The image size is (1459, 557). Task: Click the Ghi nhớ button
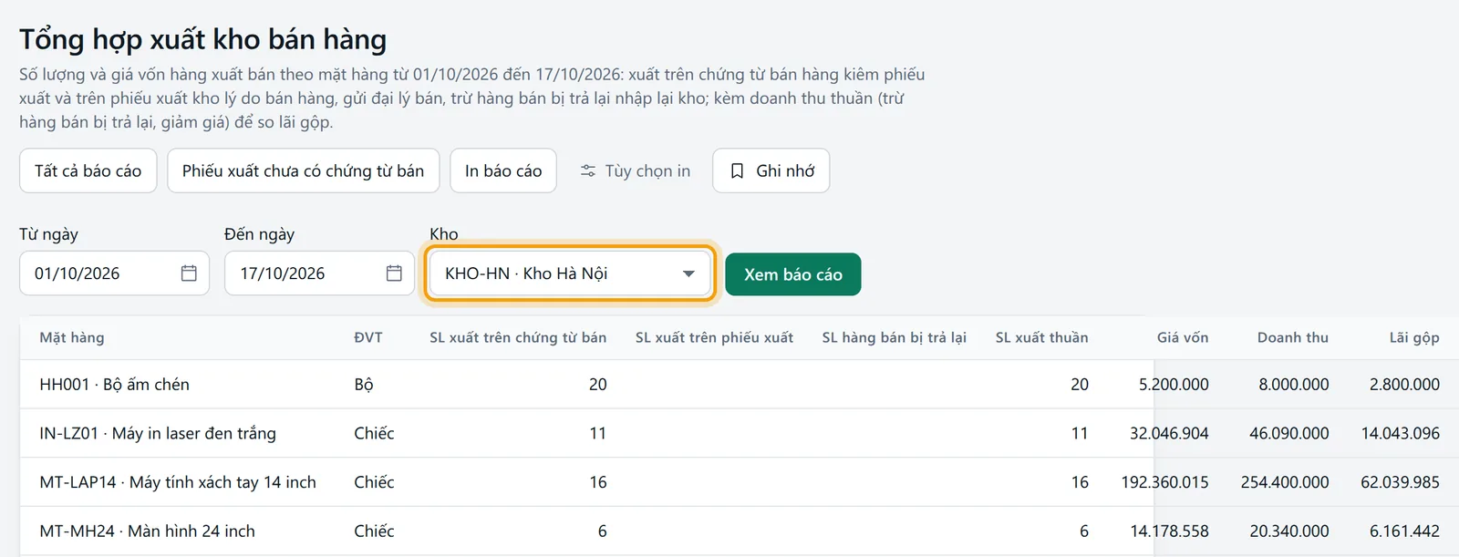(x=771, y=170)
